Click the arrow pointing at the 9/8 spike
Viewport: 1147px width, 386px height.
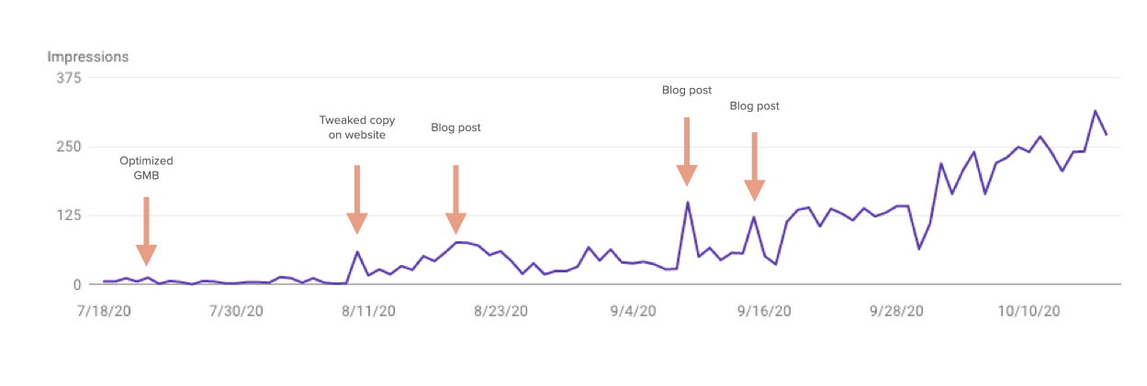[x=687, y=152]
